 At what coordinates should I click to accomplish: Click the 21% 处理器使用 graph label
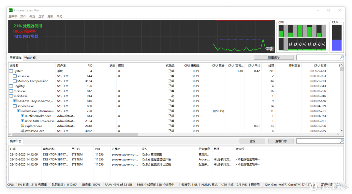(28, 26)
